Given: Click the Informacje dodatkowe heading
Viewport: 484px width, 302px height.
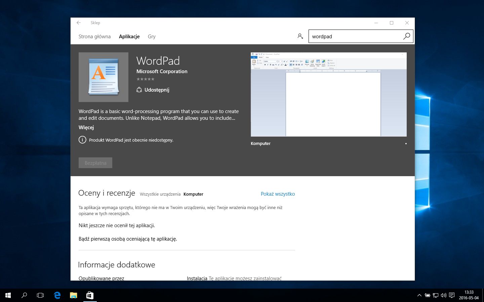Looking at the screenshot, I should tap(116, 265).
